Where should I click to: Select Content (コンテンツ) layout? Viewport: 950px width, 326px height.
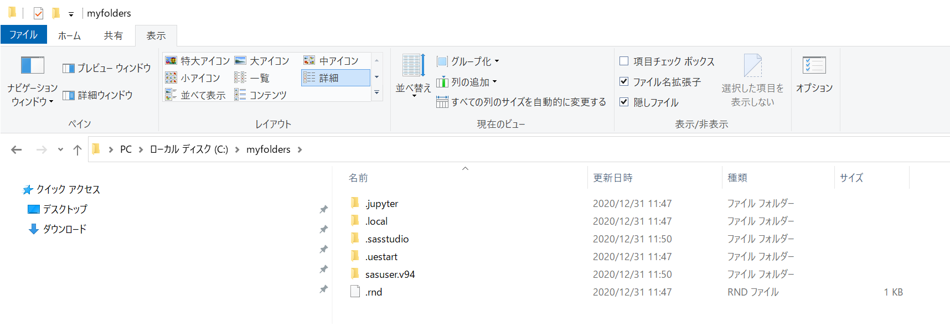click(260, 95)
